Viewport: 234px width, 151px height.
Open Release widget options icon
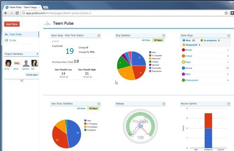(164, 104)
